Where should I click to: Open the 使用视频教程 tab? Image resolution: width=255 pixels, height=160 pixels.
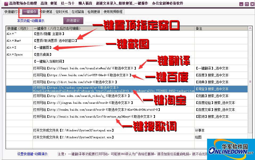point(113,12)
